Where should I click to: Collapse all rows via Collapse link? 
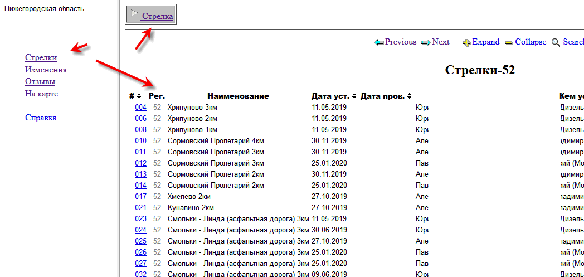click(530, 42)
